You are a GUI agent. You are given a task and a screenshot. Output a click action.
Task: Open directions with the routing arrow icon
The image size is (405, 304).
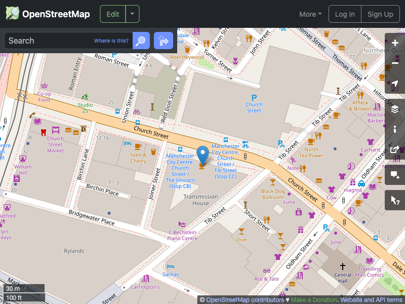tap(163, 41)
